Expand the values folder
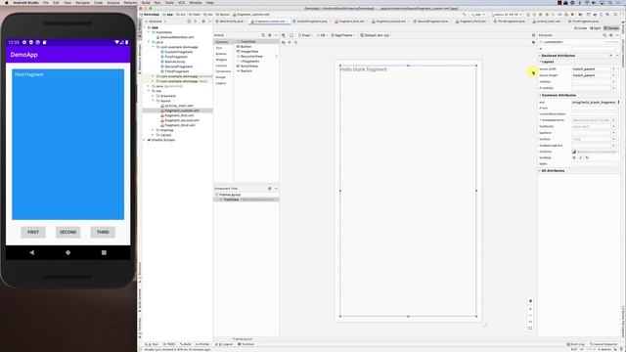Screen dimensions: 626x352 pos(153,135)
